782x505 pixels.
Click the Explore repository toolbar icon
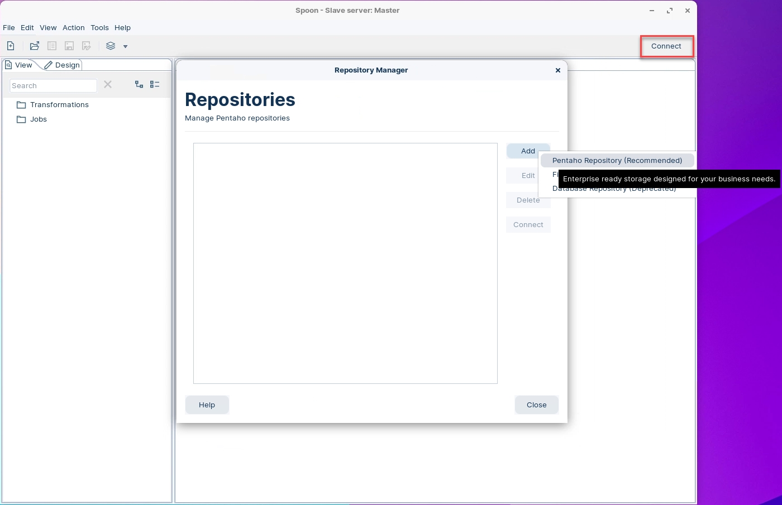(52, 46)
